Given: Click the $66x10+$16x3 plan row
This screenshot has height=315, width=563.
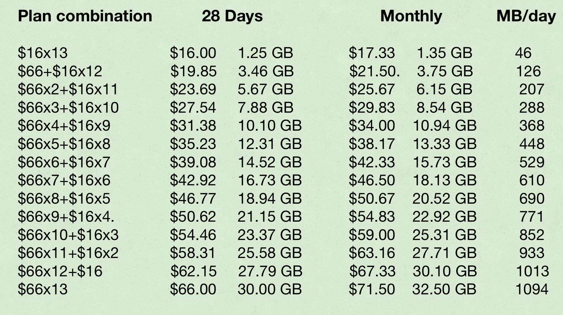Looking at the screenshot, I should click(x=68, y=235).
